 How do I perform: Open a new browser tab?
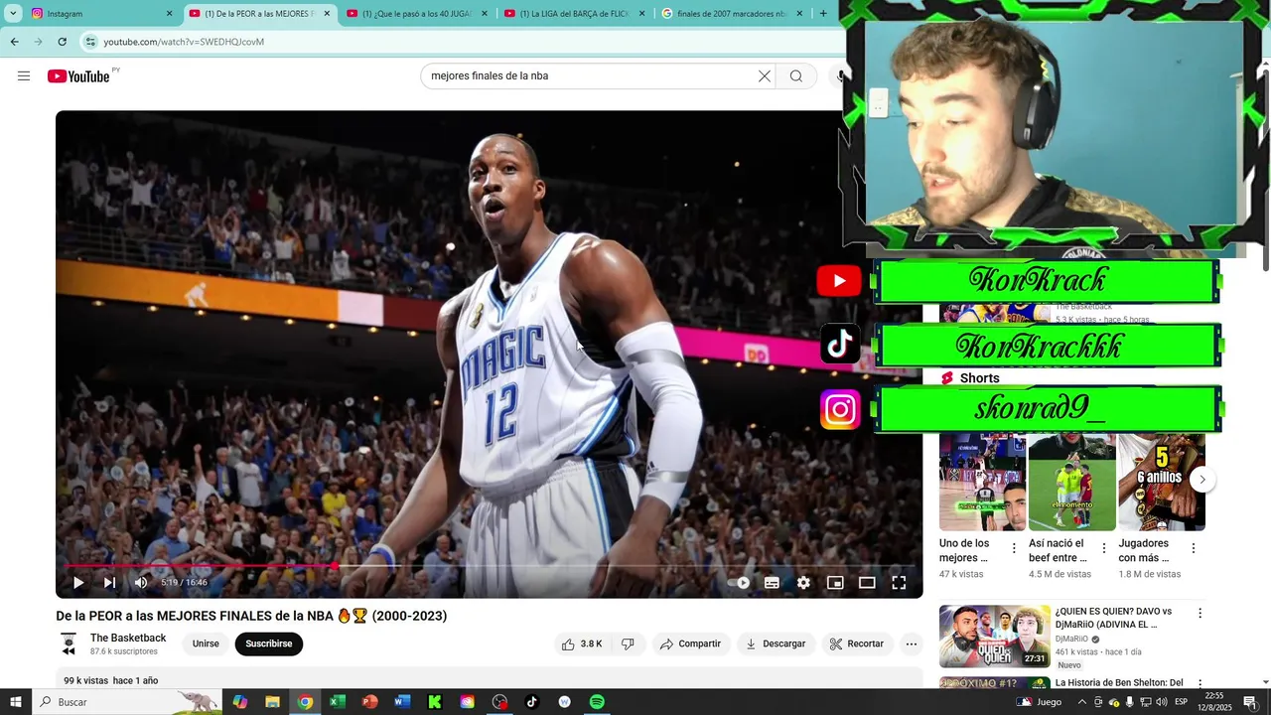823,14
